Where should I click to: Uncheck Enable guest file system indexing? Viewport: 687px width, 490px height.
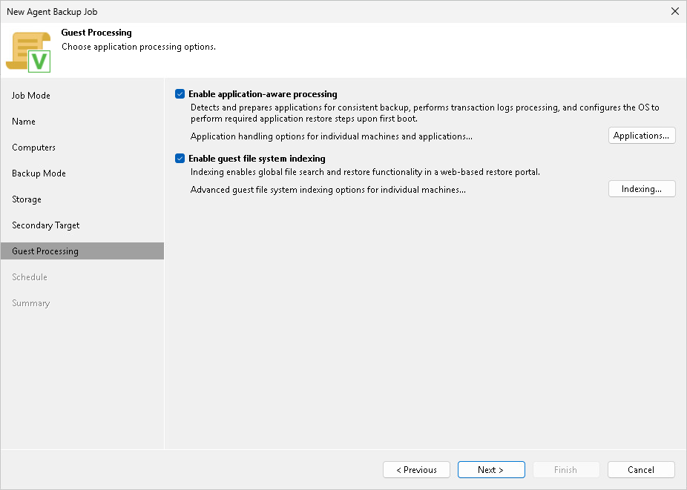click(x=180, y=159)
